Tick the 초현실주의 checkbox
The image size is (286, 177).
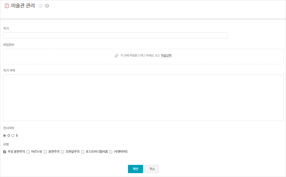pos(62,152)
